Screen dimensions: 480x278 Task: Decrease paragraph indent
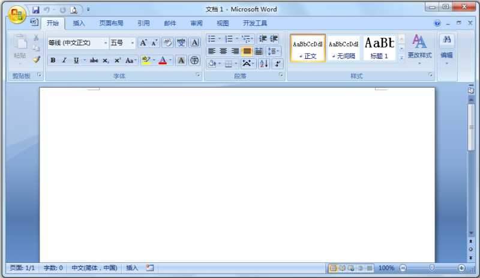pos(262,38)
